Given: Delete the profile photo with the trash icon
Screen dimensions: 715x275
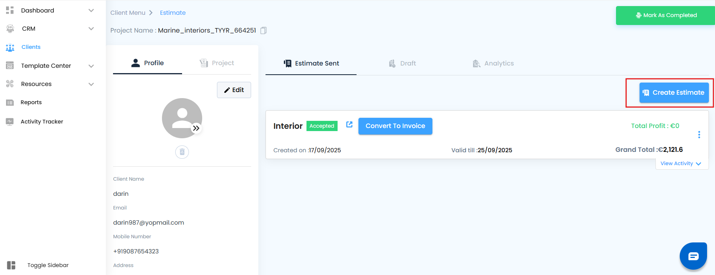Looking at the screenshot, I should [182, 152].
